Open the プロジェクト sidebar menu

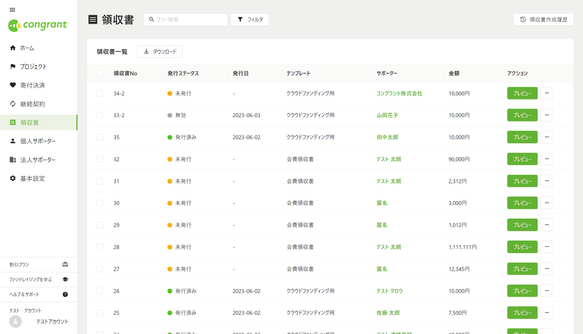pyautogui.click(x=33, y=66)
